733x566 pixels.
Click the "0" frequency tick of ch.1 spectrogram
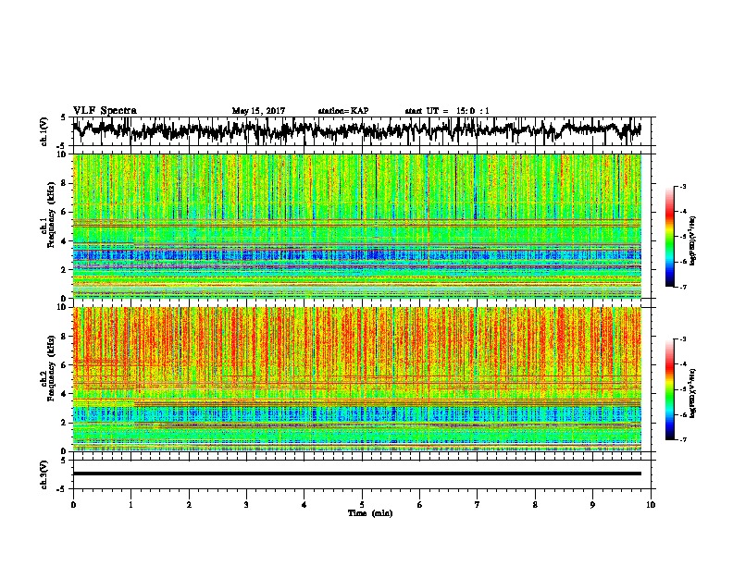point(66,298)
